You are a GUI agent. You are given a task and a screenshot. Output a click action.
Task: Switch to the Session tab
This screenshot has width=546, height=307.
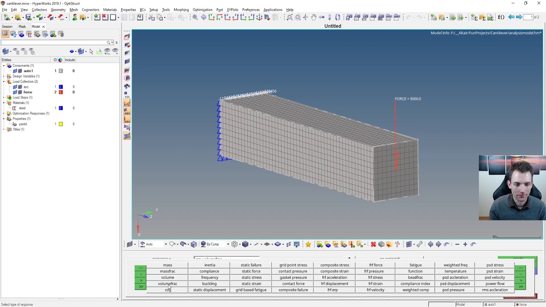coord(7,26)
